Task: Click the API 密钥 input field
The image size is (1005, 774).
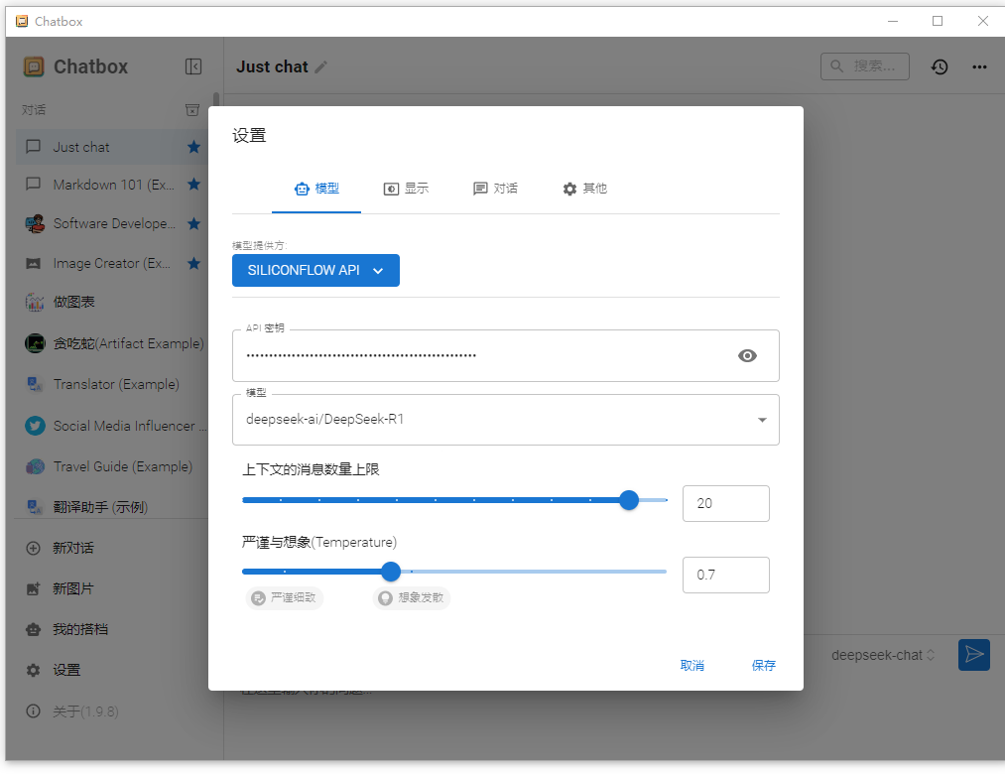Action: click(506, 356)
